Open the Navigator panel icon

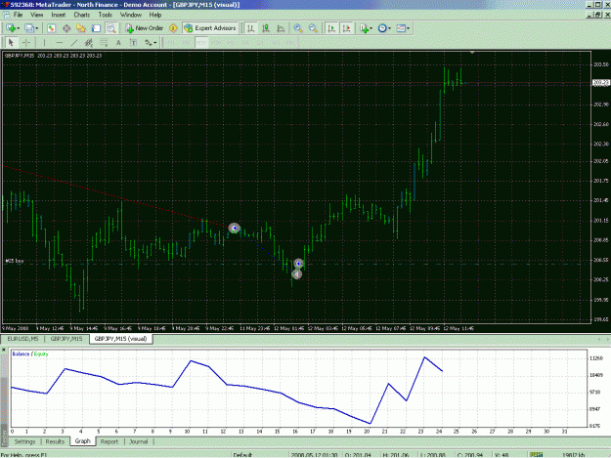tap(81, 28)
